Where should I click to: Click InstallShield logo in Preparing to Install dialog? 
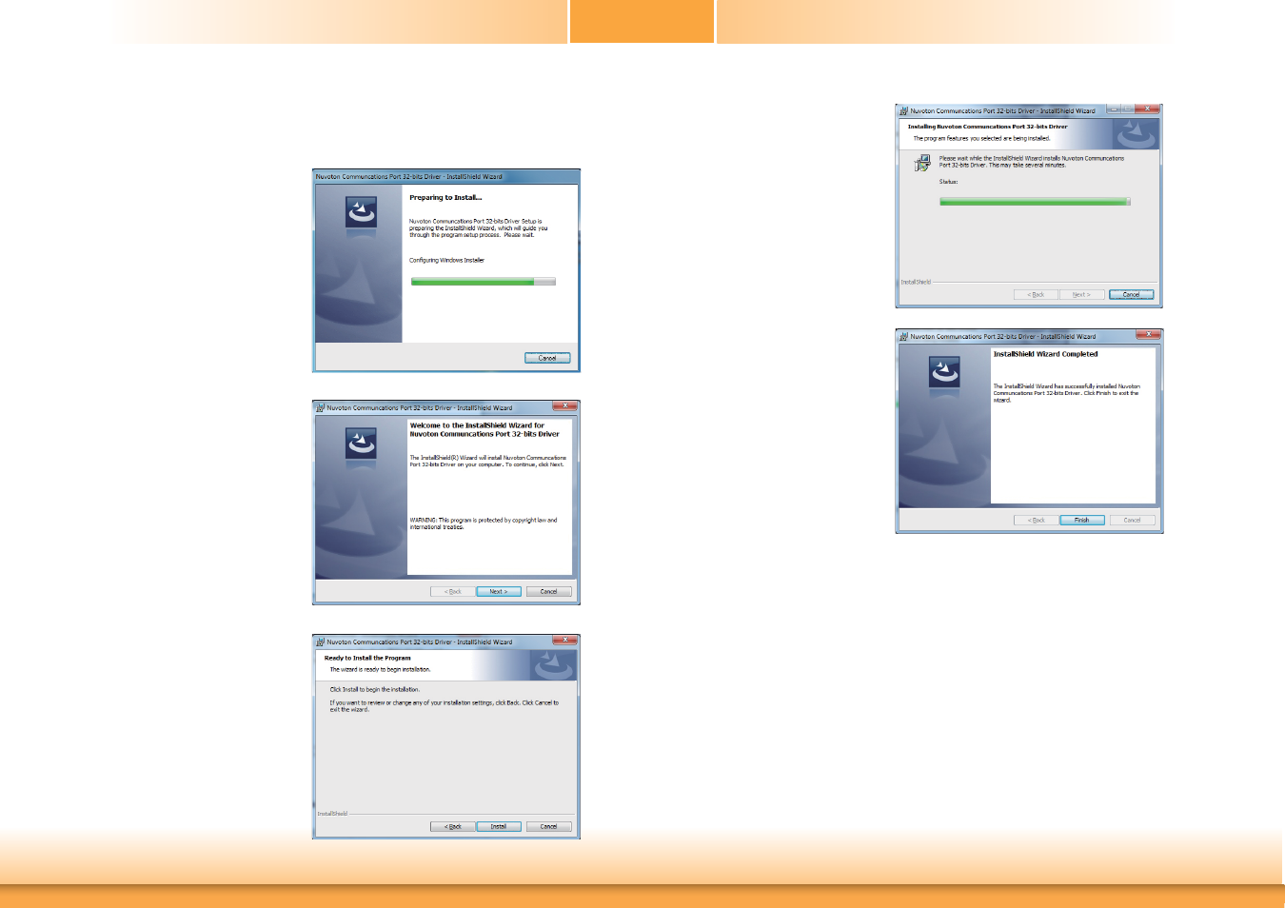click(x=361, y=212)
